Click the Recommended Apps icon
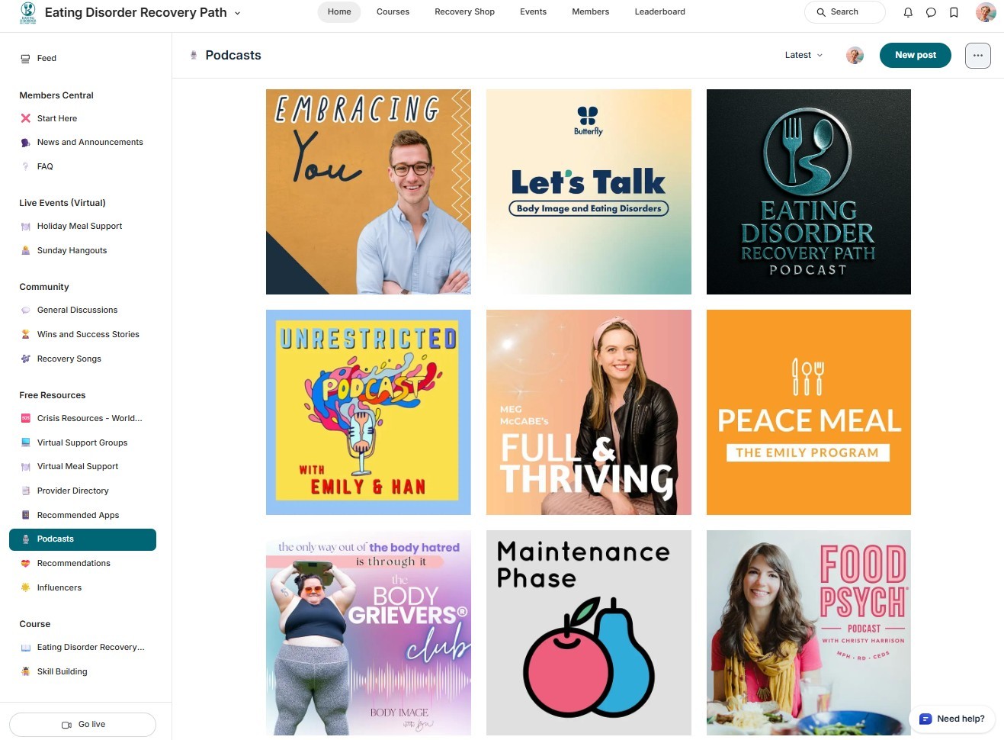This screenshot has height=740, width=1004. point(25,515)
